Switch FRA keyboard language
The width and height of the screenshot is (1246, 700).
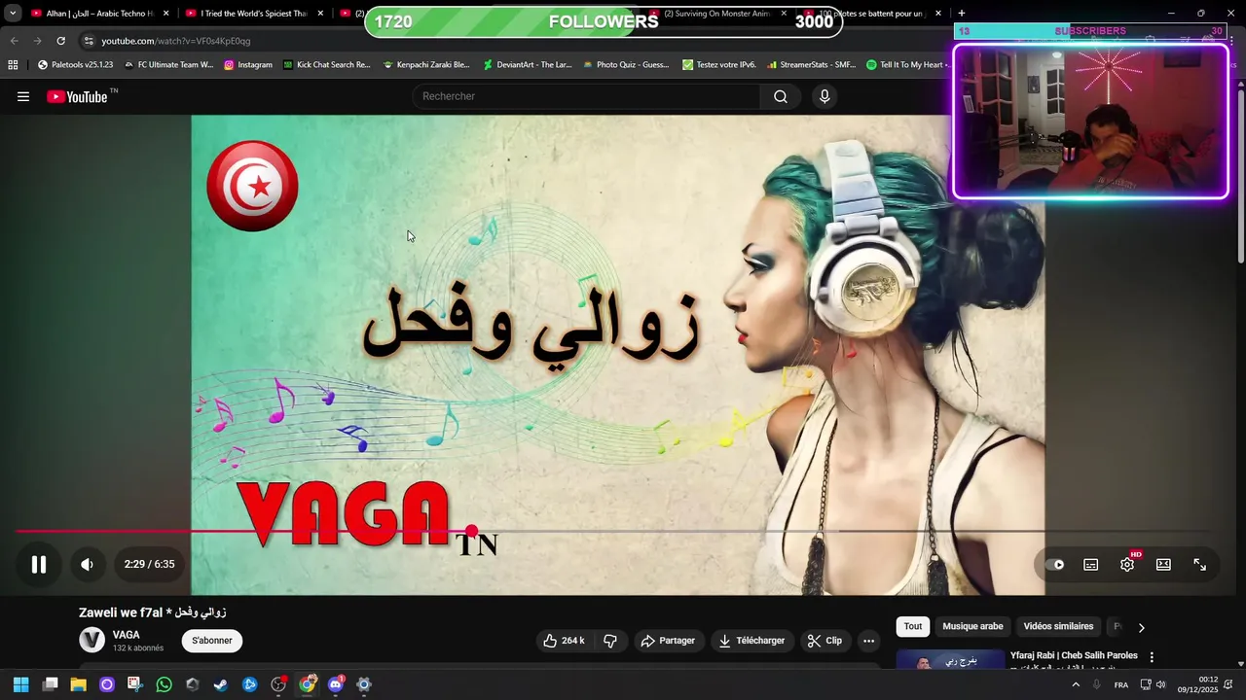point(1121,684)
